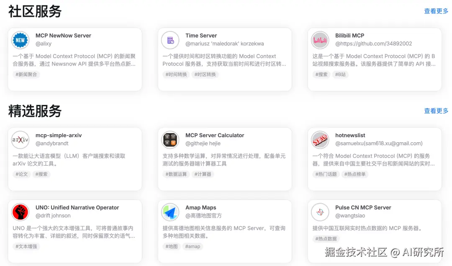Click the UNO description text
The image size is (452, 266).
tap(74, 232)
